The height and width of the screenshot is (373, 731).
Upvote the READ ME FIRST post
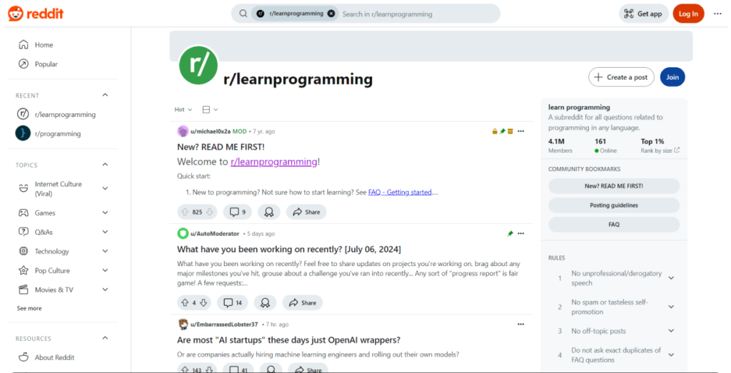(185, 212)
